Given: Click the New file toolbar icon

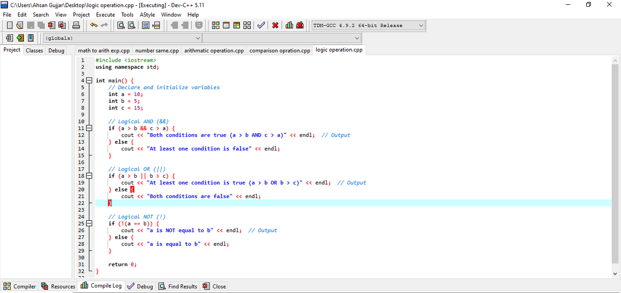Looking at the screenshot, I should pos(9,25).
